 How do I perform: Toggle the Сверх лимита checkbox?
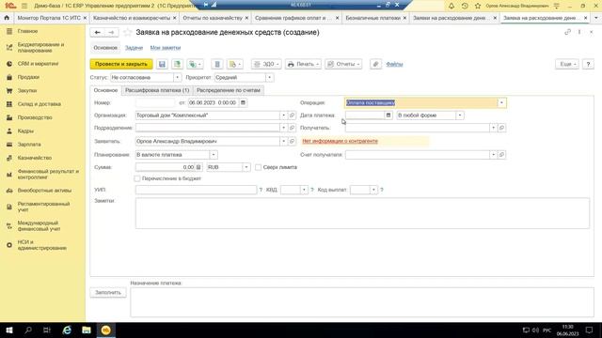click(259, 167)
